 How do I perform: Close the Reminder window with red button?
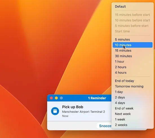pyautogui.click(x=51, y=98)
